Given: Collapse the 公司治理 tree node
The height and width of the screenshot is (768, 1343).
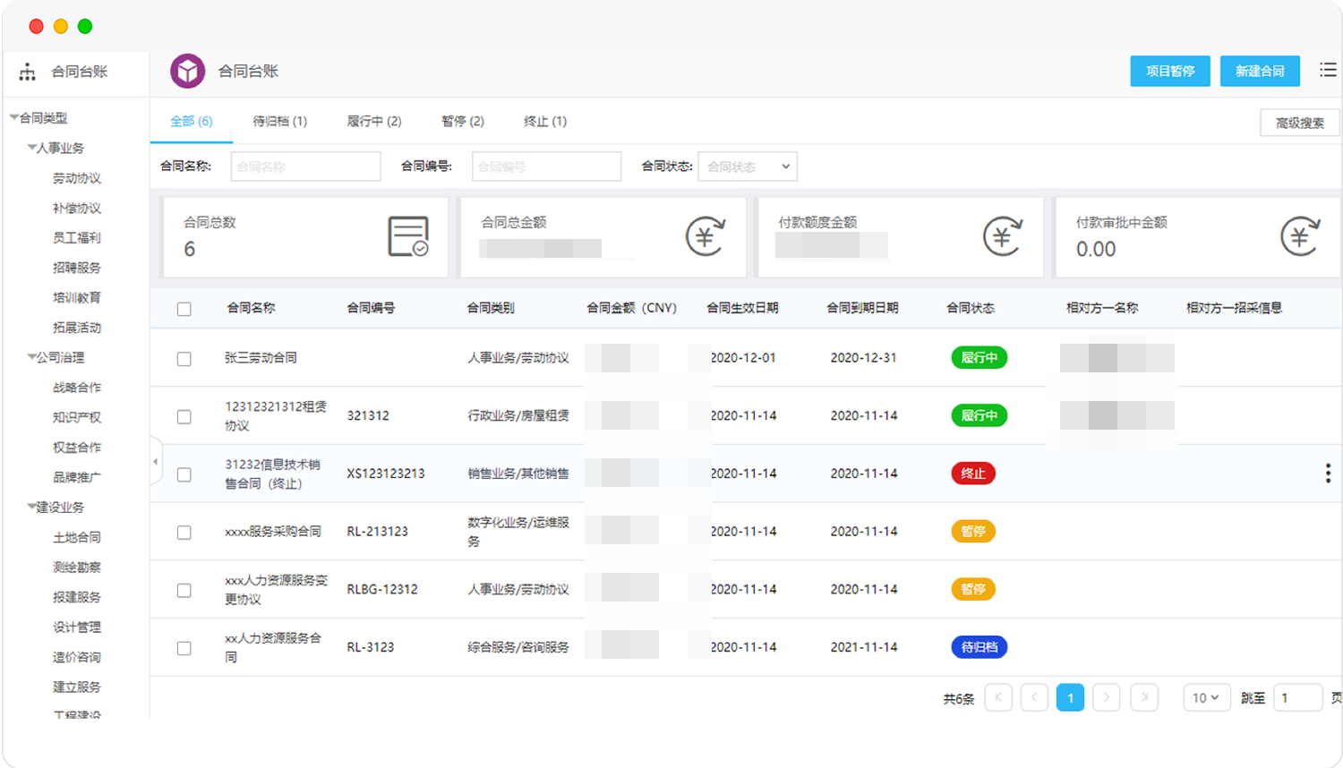Looking at the screenshot, I should pyautogui.click(x=31, y=357).
